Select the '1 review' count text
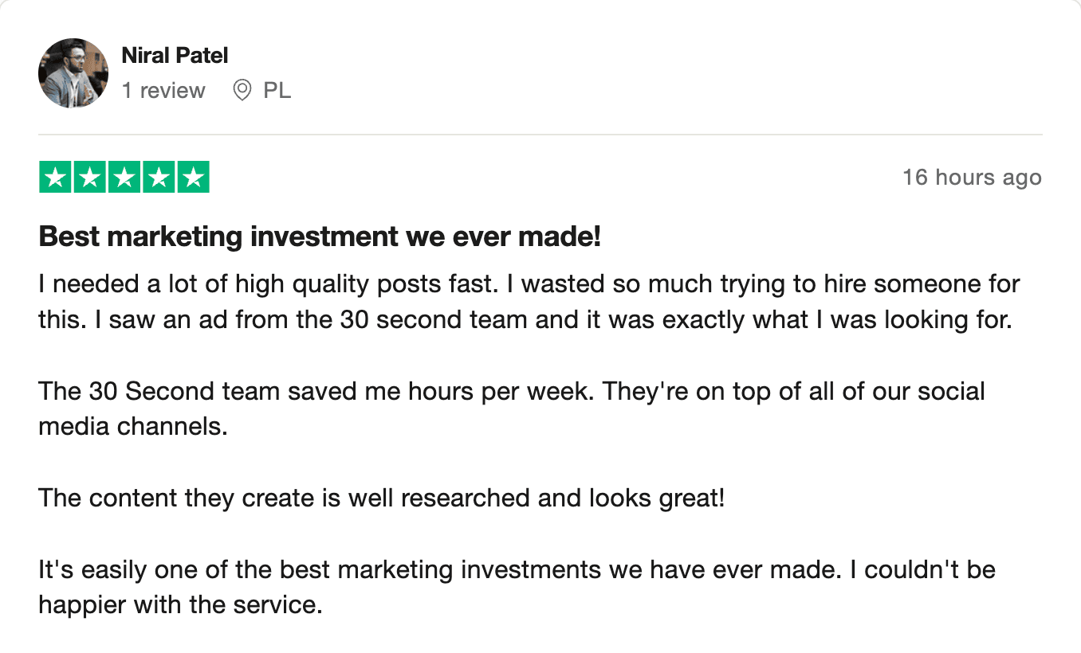The image size is (1081, 653). pos(163,91)
